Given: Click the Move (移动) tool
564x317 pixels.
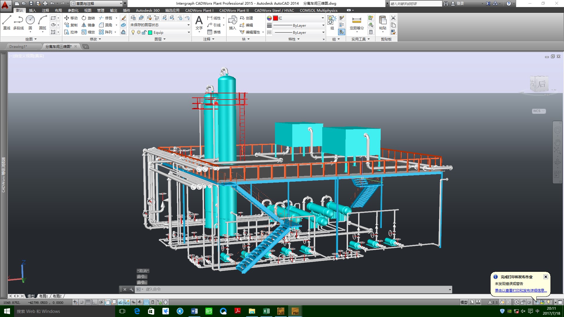Looking at the screenshot, I should point(71,18).
